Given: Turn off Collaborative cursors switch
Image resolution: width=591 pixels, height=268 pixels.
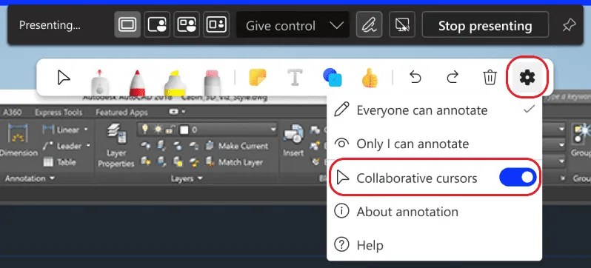Looking at the screenshot, I should coord(518,177).
